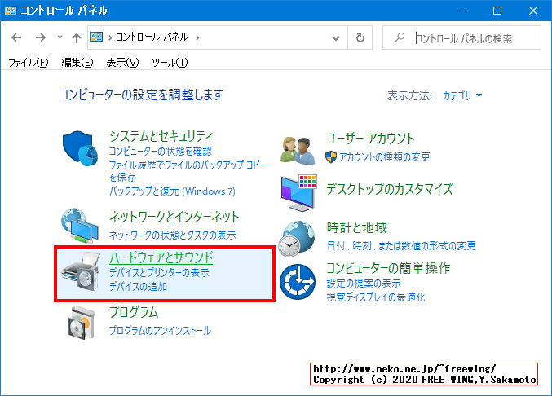Screen dimensions: 552x396
Task: Click the Ease of Access icon
Action: [x=298, y=282]
